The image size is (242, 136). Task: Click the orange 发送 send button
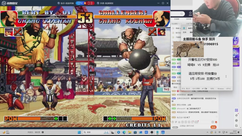(x=214, y=127)
